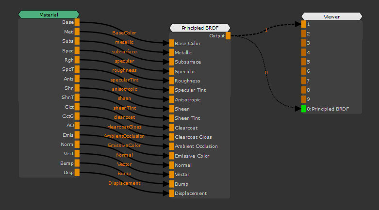Click the Viewer input port 5
Image resolution: width=379 pixels, height=210 pixels.
click(304, 62)
